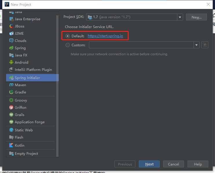
Task: Click the project type list scrollbar
Action: 57,86
